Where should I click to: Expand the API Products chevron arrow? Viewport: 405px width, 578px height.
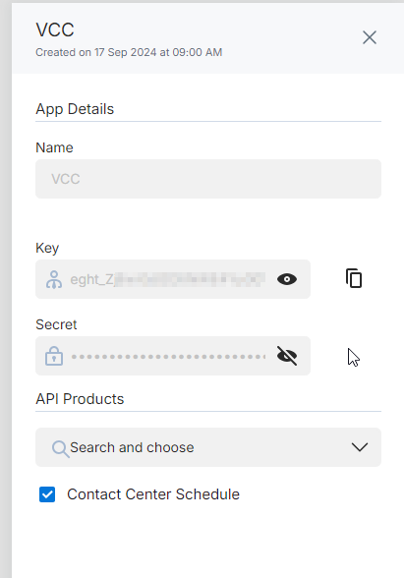tap(360, 447)
